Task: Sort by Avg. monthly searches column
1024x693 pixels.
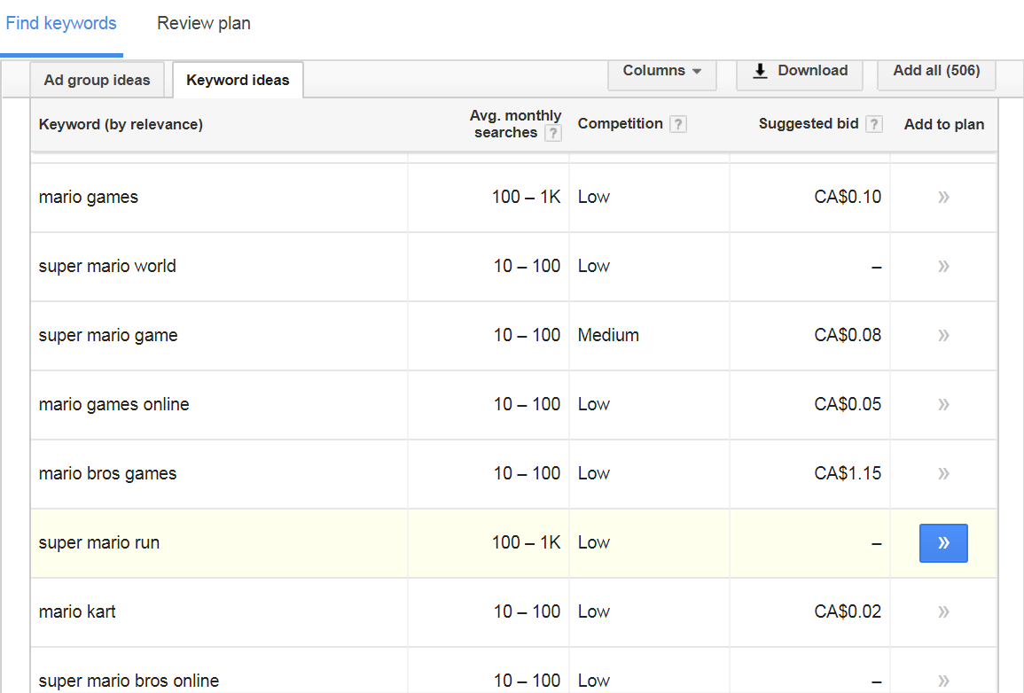Action: tap(515, 124)
